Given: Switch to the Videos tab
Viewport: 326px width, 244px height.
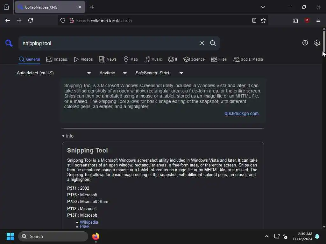Looking at the screenshot, I should pyautogui.click(x=83, y=59).
